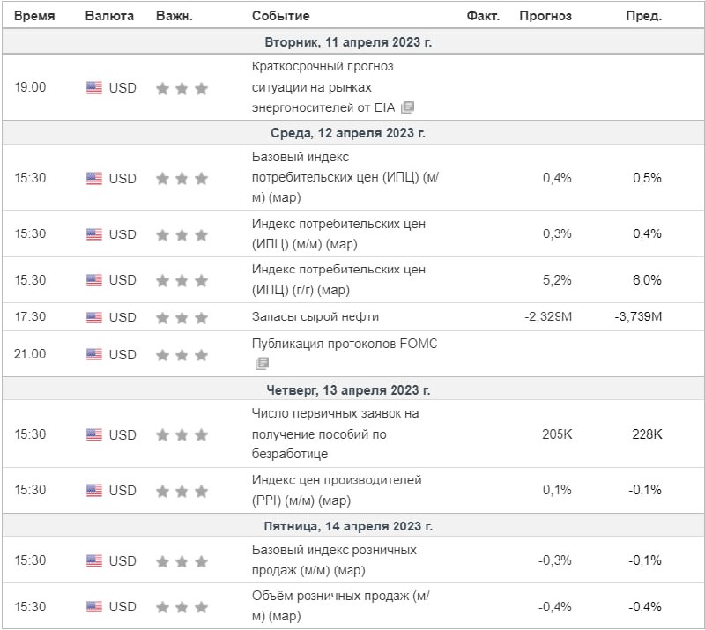This screenshot has width=705, height=630.
Task: Open the Число первичных заявок event
Action: pos(335,434)
